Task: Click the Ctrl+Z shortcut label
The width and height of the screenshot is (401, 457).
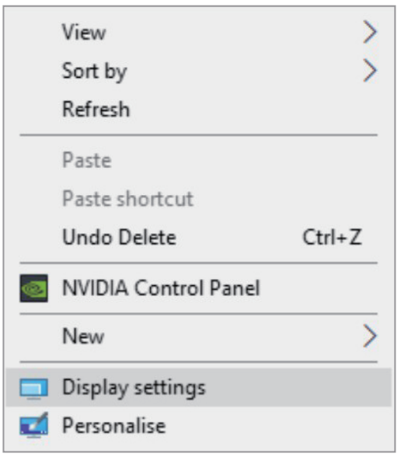Action: 333,237
